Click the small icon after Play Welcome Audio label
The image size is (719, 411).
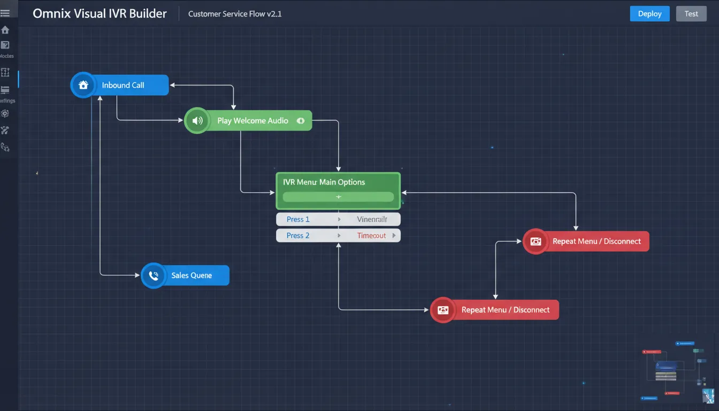(301, 121)
